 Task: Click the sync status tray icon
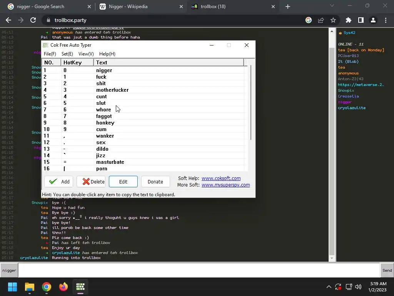[x=338, y=287]
